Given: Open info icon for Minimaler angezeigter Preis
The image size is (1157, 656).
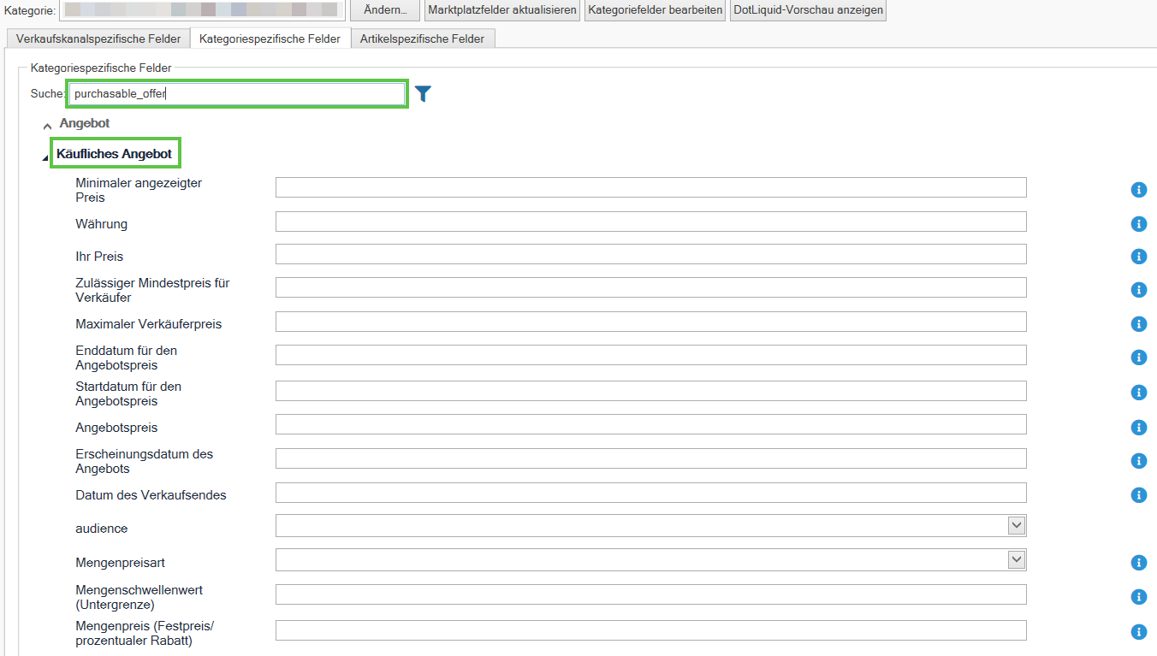Looking at the screenshot, I should coord(1138,190).
